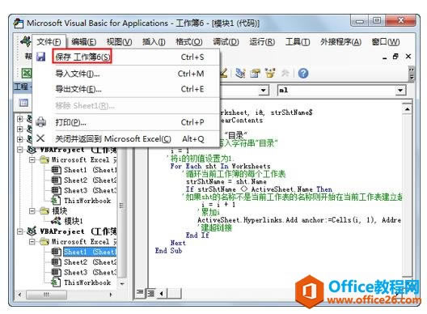Collapse the 模块 folder in project tree
The width and height of the screenshot is (427, 314).
click(x=32, y=210)
